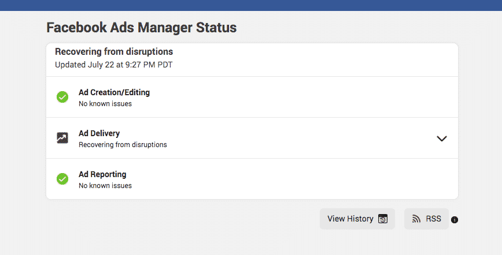The width and height of the screenshot is (502, 255).
Task: Click No known issues under Ad Reporting
Action: pyautogui.click(x=105, y=186)
